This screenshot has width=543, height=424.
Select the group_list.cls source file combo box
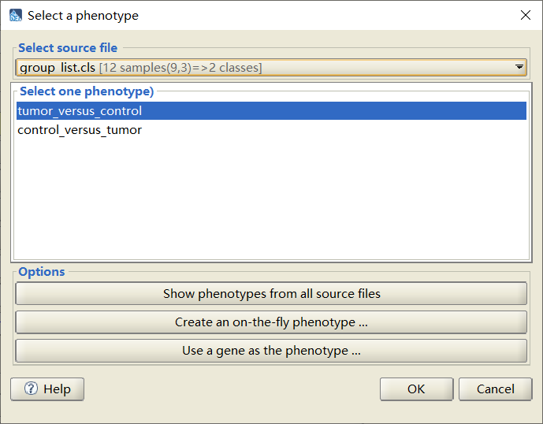click(x=271, y=68)
